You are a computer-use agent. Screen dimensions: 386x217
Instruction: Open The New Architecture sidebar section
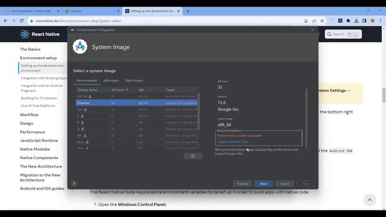[x=41, y=166]
